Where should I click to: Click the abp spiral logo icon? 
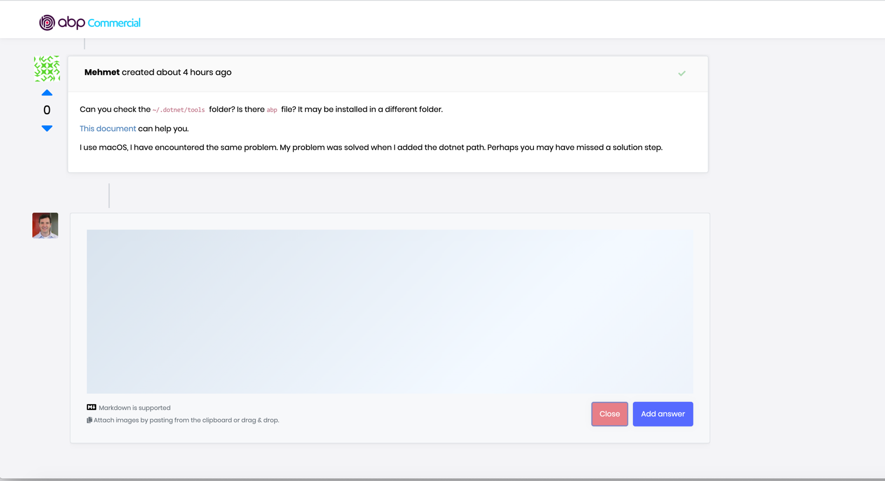pyautogui.click(x=47, y=23)
